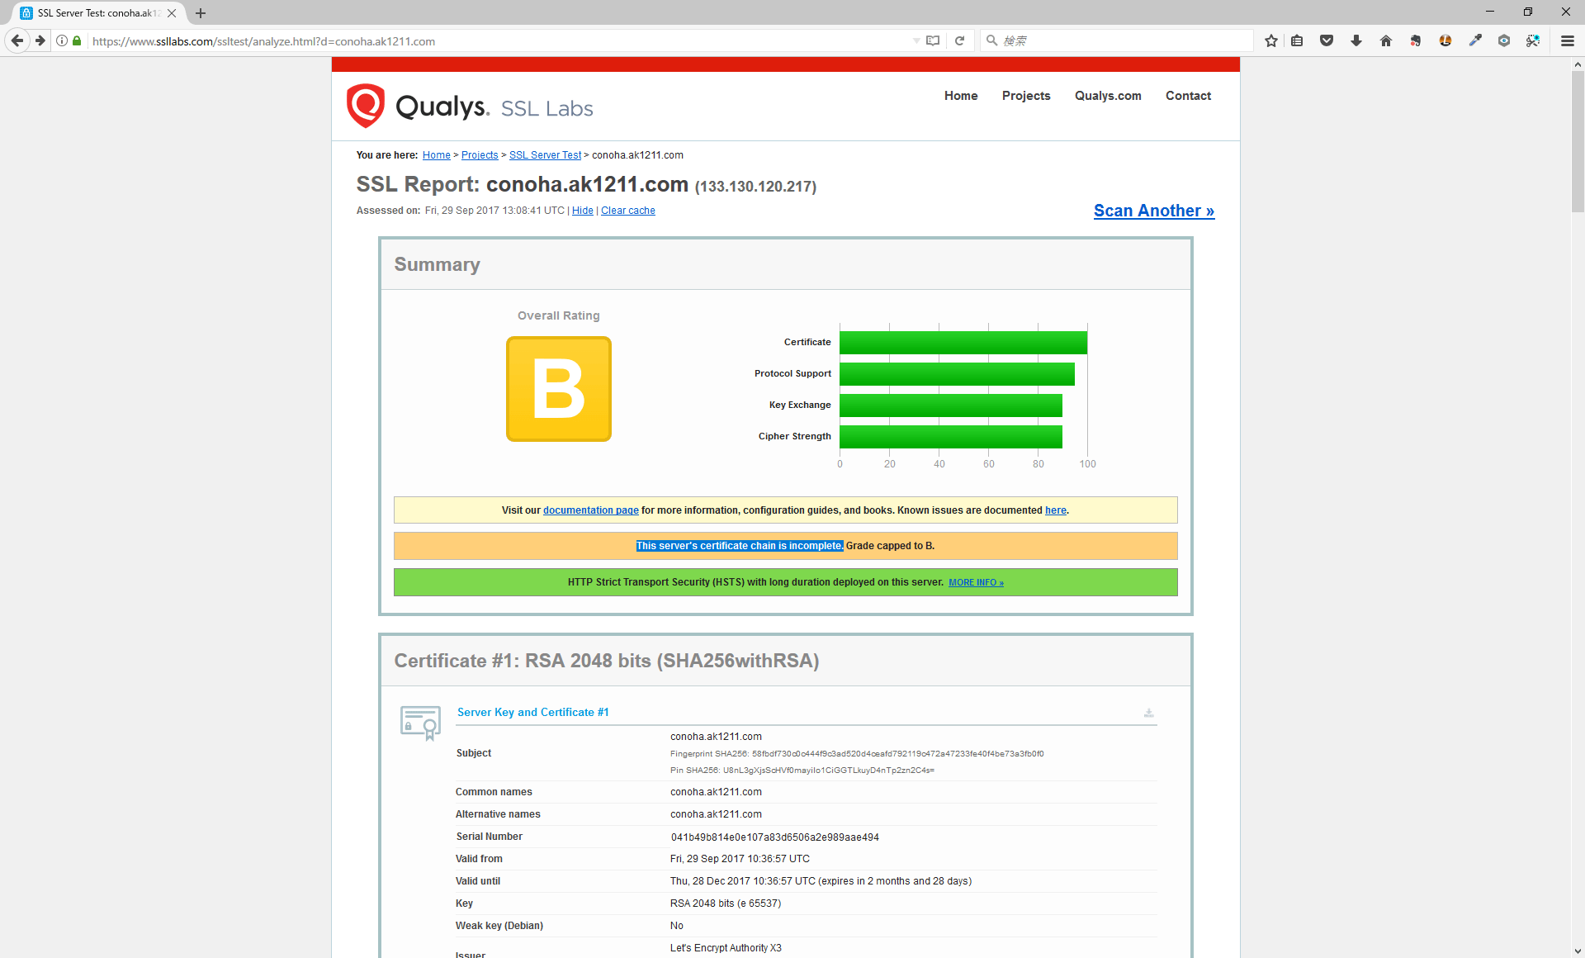The image size is (1585, 958).
Task: Open URL history dropdown arrow in address bar
Action: pos(916,40)
